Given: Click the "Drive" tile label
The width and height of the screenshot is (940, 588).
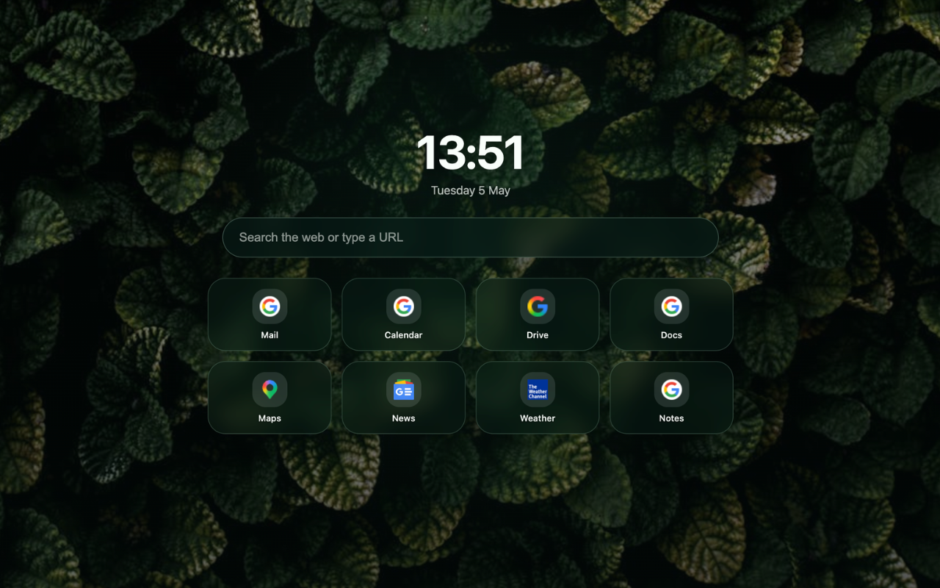Looking at the screenshot, I should [538, 335].
